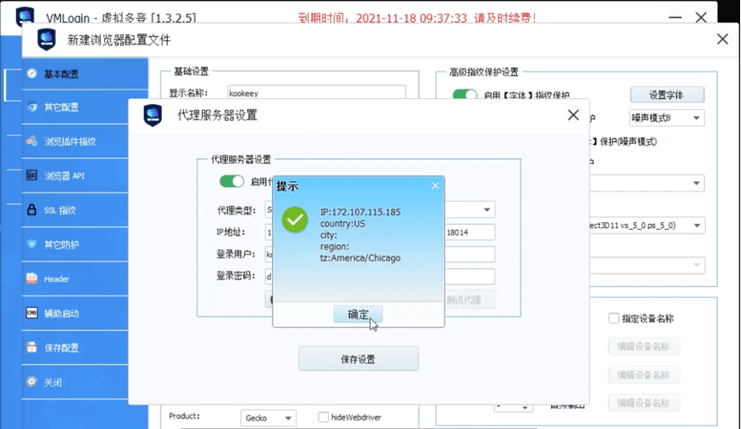The height and width of the screenshot is (429, 741).
Task: Check the hideWebdriver checkbox
Action: click(x=323, y=417)
